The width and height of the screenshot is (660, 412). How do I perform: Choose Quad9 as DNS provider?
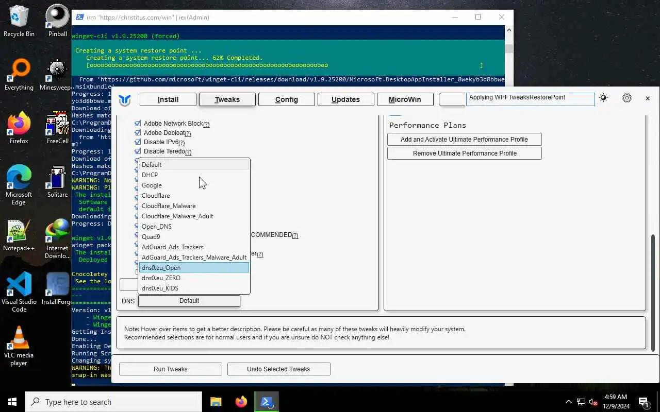[194, 237]
